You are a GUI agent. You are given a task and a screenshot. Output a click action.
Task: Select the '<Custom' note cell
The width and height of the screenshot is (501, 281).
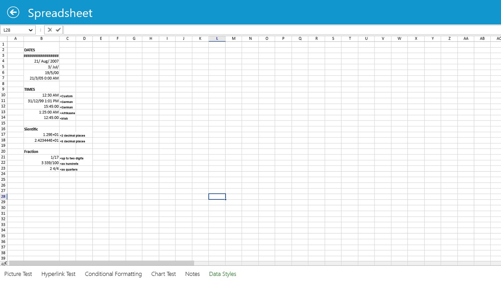click(67, 95)
